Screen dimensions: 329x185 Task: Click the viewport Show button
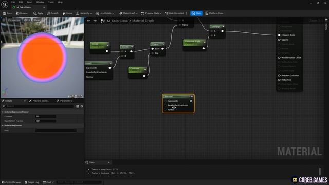pyautogui.click(x=36, y=20)
